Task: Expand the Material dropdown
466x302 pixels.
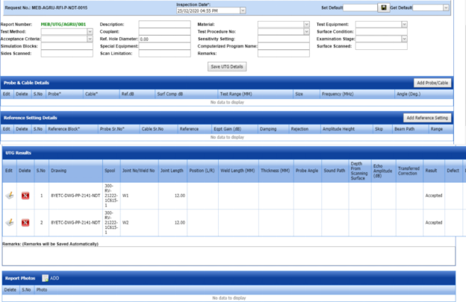Action: pos(306,25)
